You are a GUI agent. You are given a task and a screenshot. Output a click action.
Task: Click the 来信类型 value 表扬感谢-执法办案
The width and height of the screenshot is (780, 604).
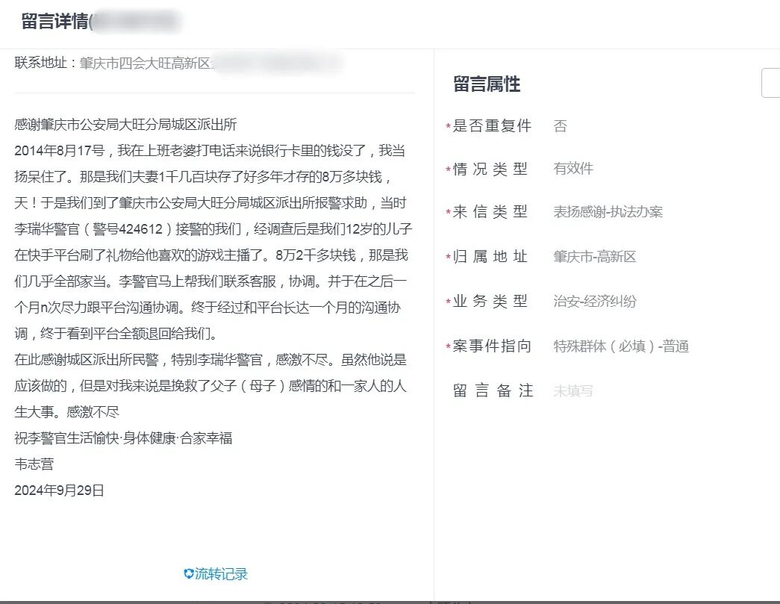(608, 212)
